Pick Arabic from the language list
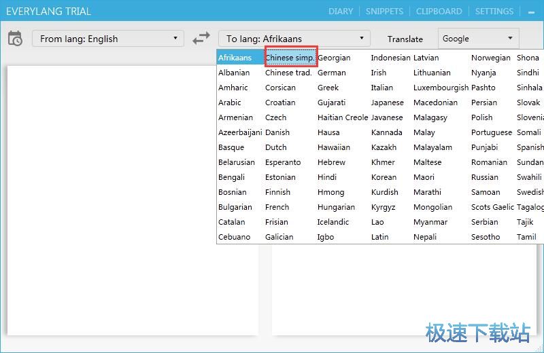This screenshot has width=544, height=353. tap(230, 103)
